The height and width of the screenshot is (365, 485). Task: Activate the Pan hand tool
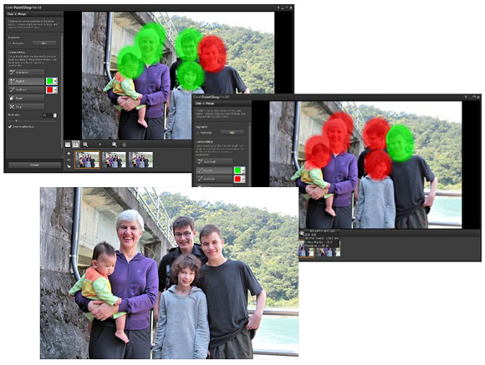click(x=124, y=144)
